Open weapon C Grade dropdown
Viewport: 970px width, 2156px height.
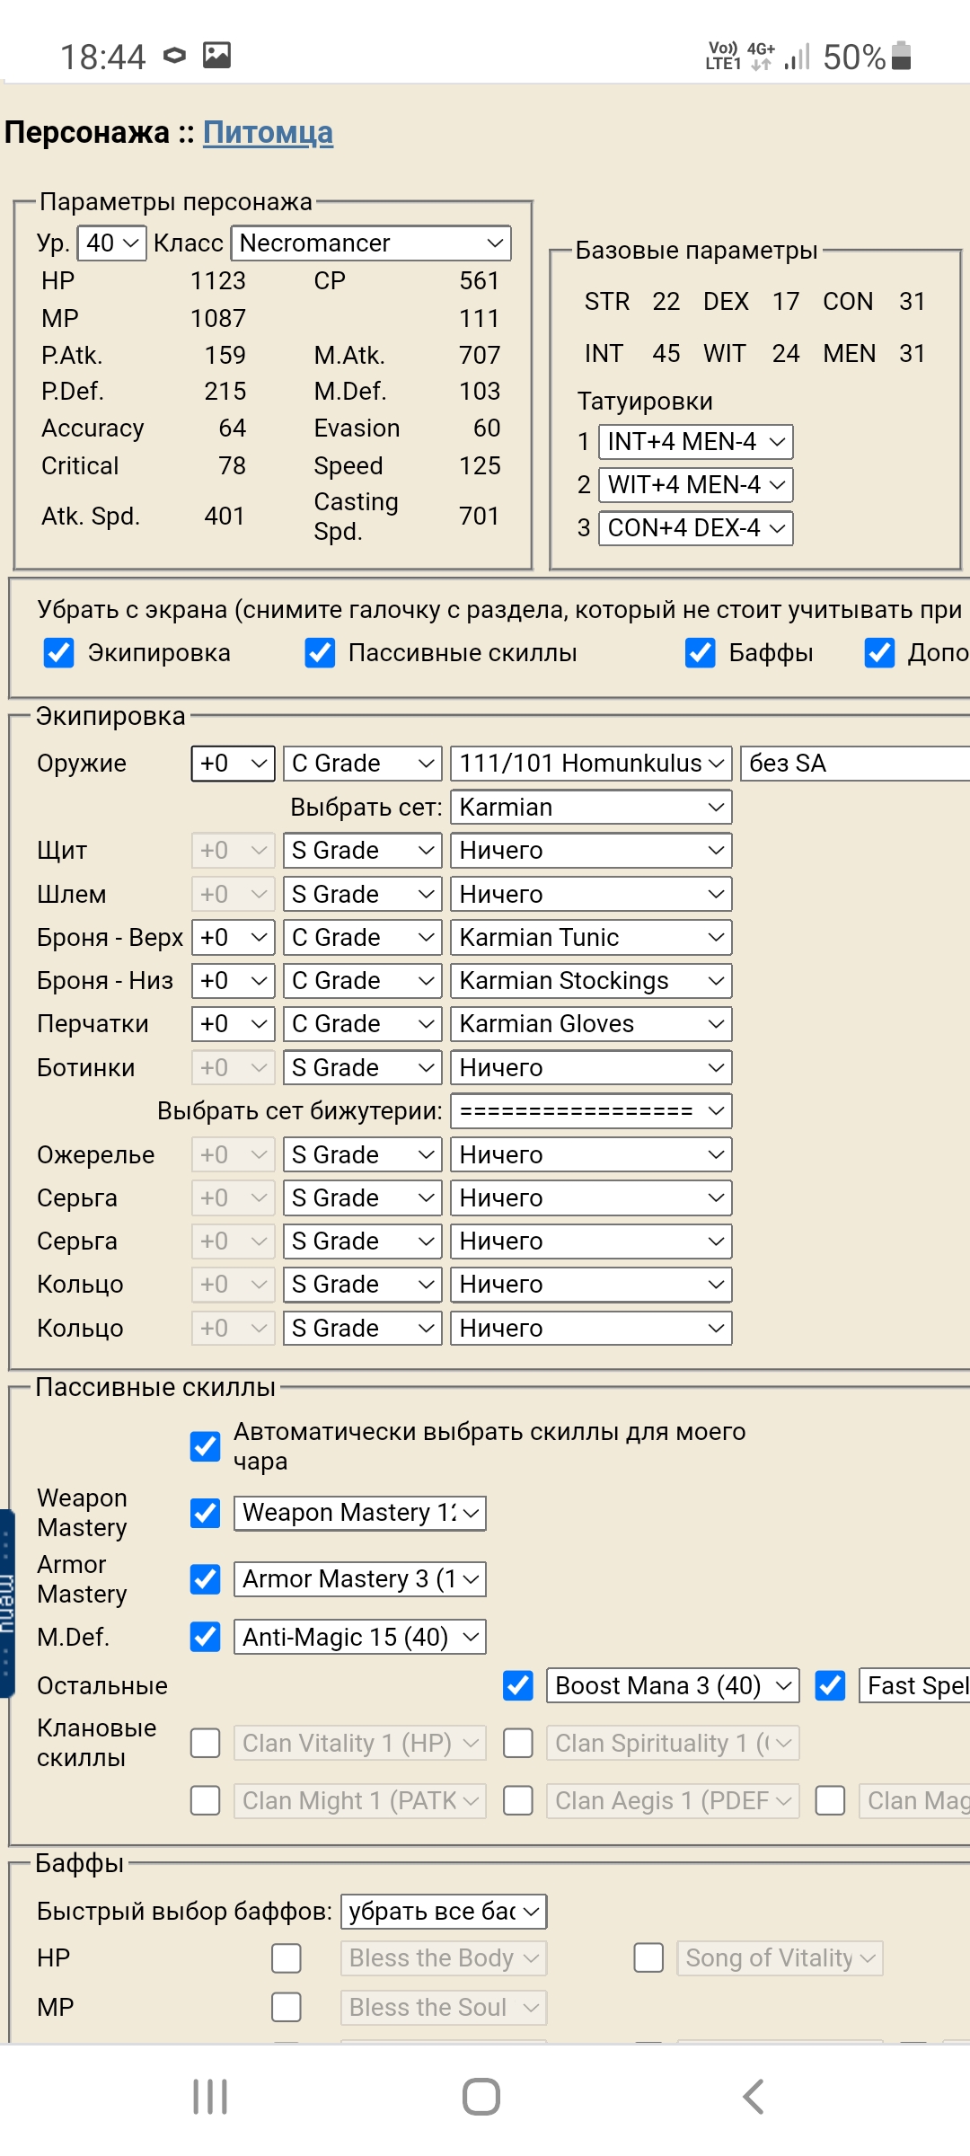point(363,764)
